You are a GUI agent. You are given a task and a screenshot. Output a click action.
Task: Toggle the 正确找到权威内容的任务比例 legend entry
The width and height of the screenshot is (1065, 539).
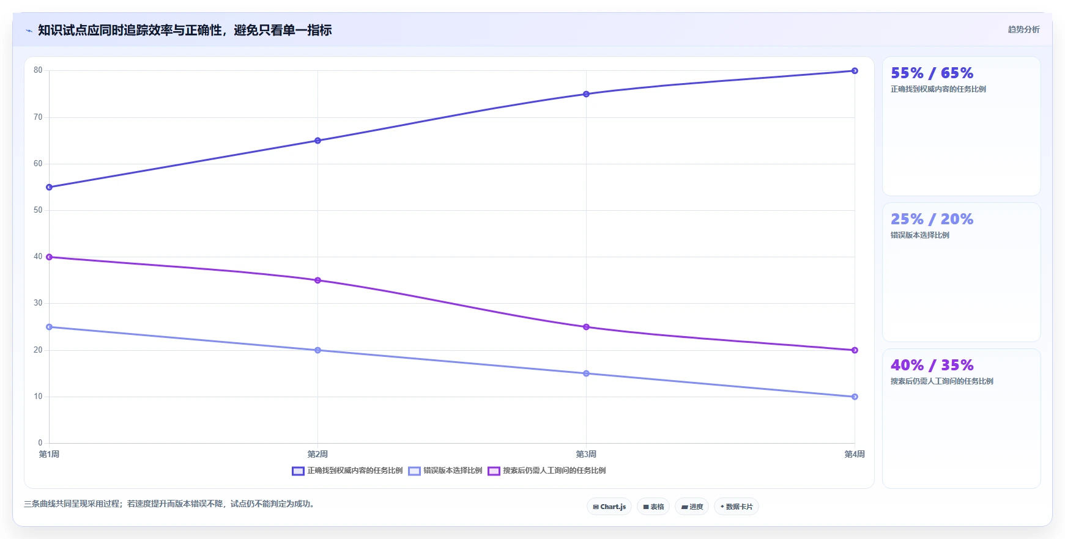(347, 471)
